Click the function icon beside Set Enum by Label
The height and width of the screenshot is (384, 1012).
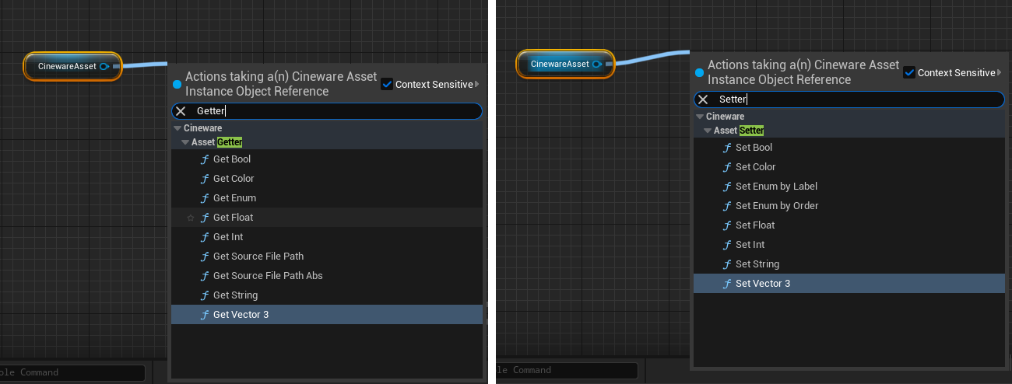727,187
